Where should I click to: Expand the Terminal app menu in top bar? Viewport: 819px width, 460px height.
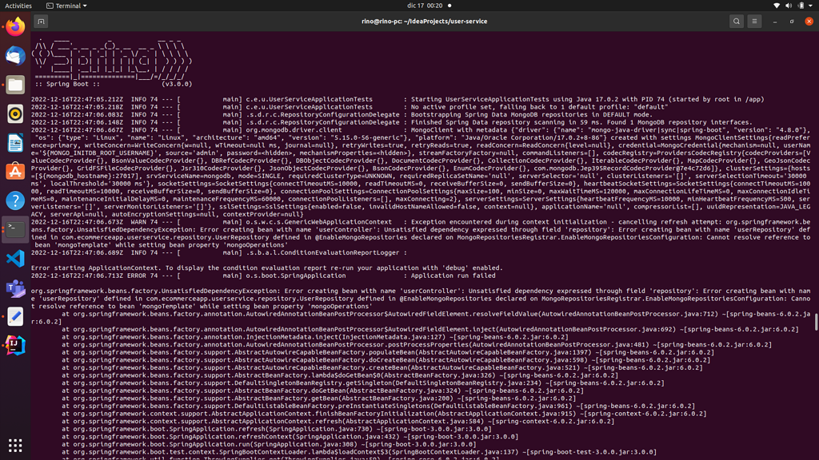click(67, 6)
